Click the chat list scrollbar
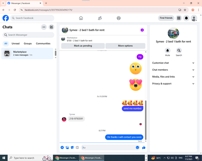Viewport: 202px width, 161px height. [x=55, y=53]
